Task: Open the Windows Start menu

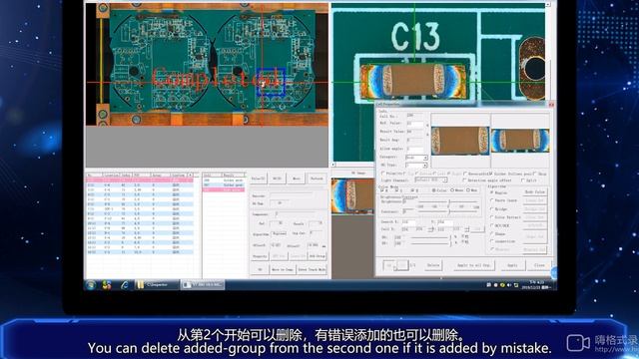Action: pos(91,285)
